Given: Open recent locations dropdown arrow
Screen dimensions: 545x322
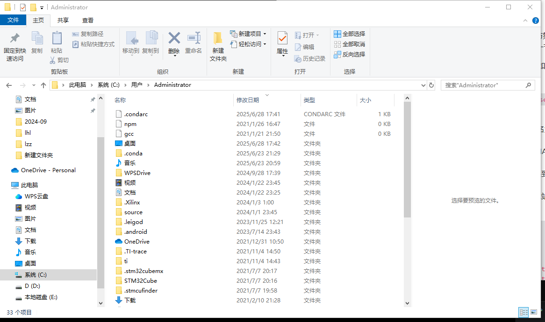Looking at the screenshot, I should pyautogui.click(x=34, y=85).
